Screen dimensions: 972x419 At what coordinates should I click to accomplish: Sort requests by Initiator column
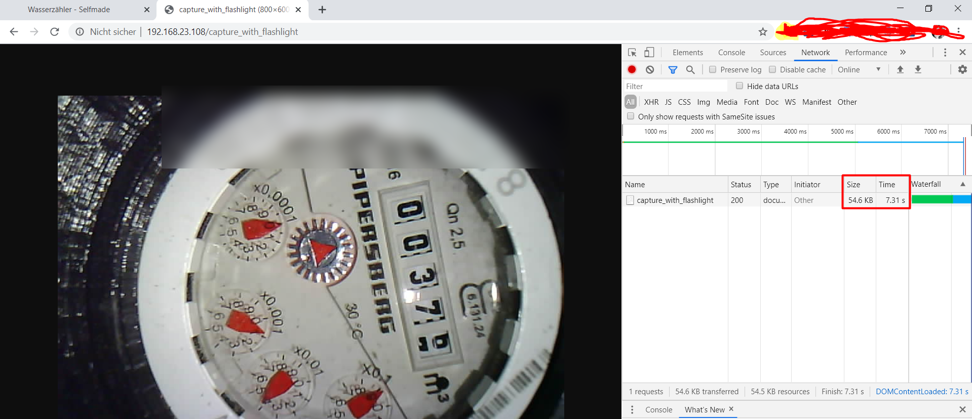point(817,184)
